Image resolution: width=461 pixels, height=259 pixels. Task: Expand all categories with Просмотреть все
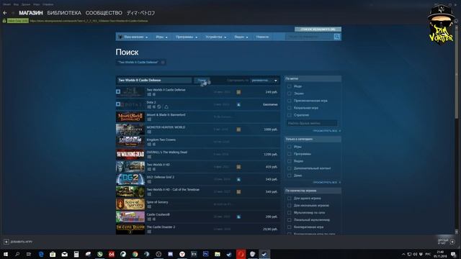pyautogui.click(x=326, y=182)
